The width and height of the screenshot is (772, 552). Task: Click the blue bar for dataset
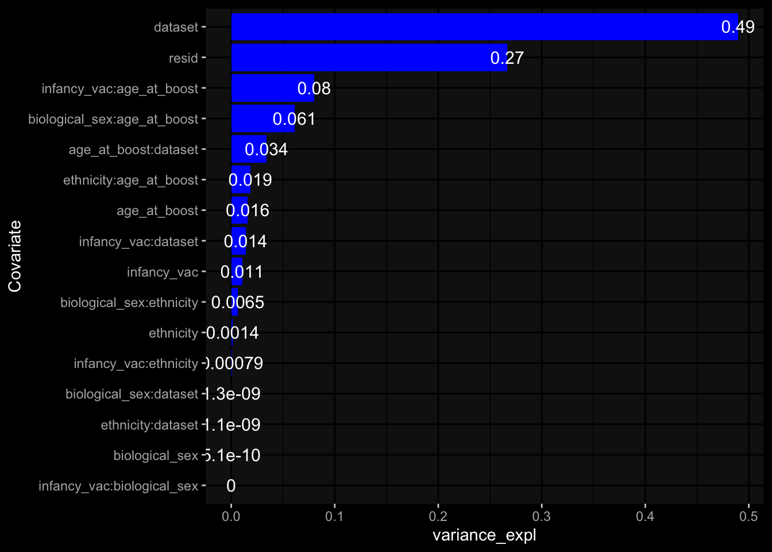[x=485, y=27]
